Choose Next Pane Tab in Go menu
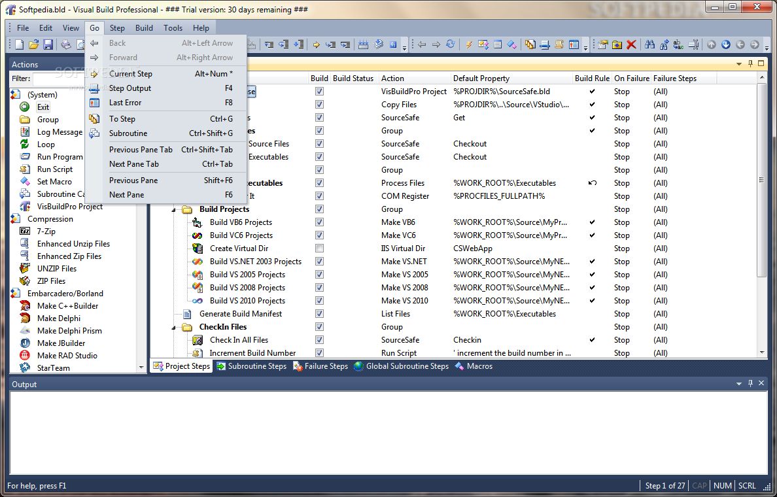The image size is (777, 497). [x=165, y=164]
